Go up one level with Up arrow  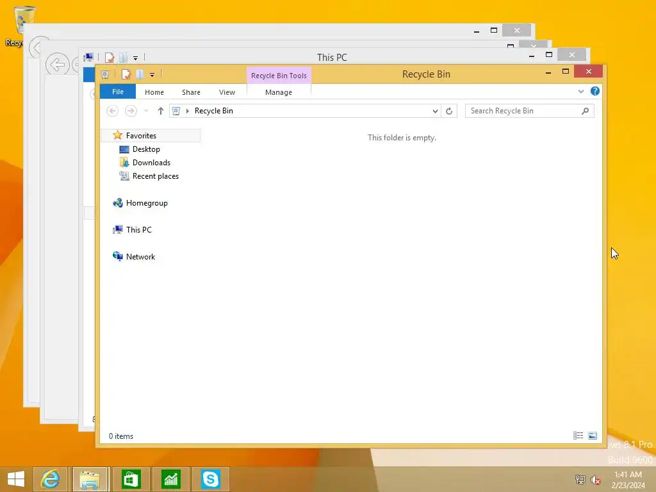click(161, 110)
